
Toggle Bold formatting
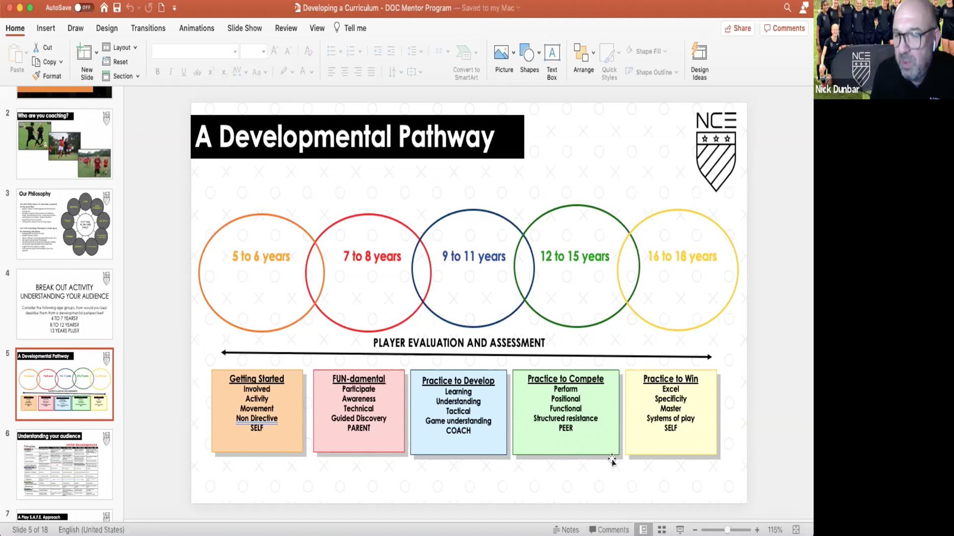point(158,72)
